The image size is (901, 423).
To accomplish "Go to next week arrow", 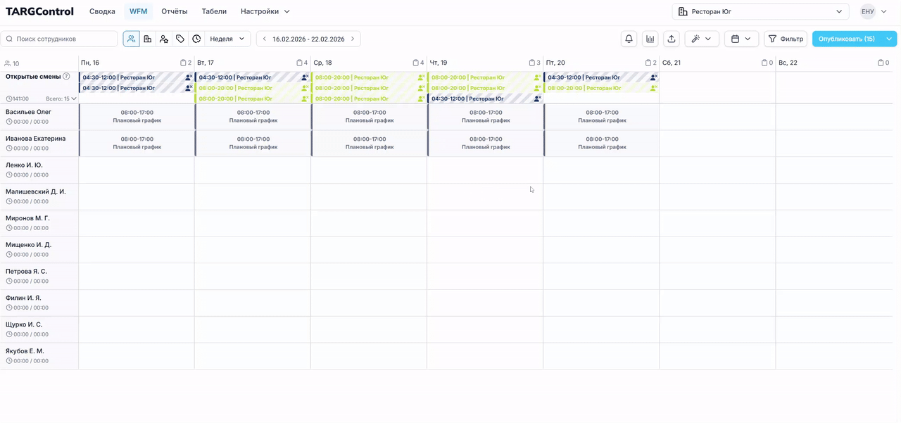I will pyautogui.click(x=353, y=39).
